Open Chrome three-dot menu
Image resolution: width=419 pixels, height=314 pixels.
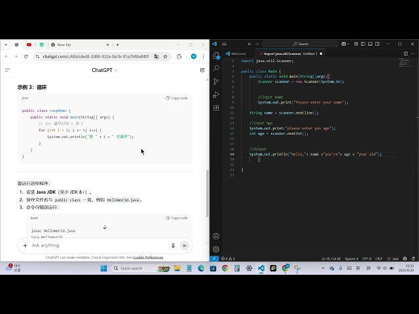tap(204, 56)
